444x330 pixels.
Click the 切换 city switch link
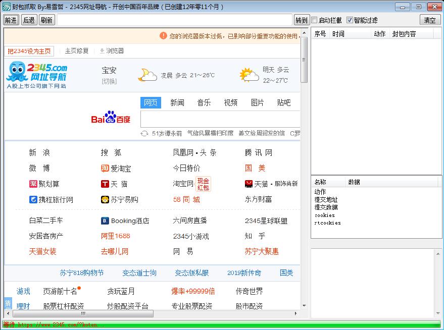click(109, 81)
